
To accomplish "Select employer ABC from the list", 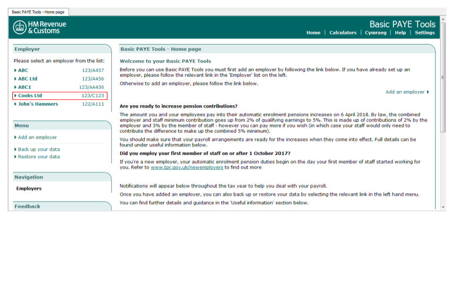I will (23, 70).
